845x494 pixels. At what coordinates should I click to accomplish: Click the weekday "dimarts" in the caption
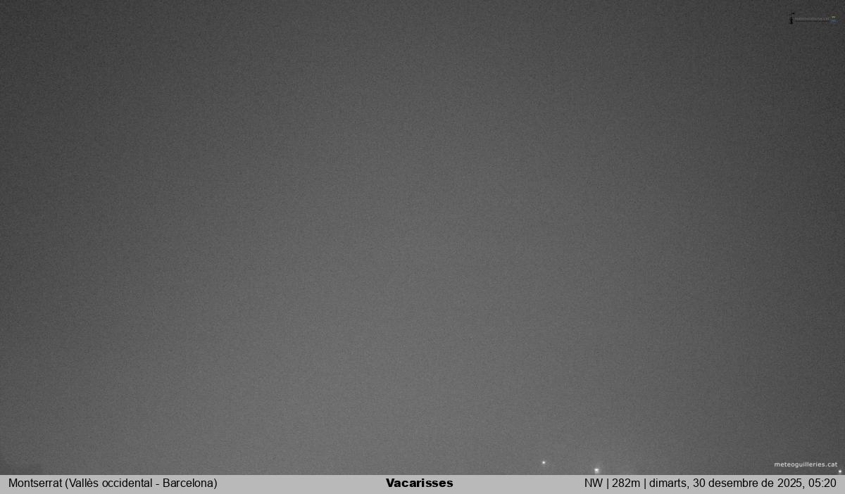click(x=667, y=483)
